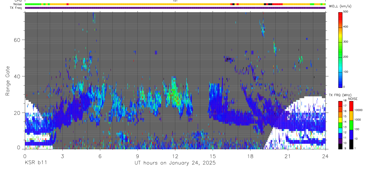Viewport: 366px width, 169px height.
Task: Click the '16' tick on TX FRQ legend
Action: pos(345,111)
